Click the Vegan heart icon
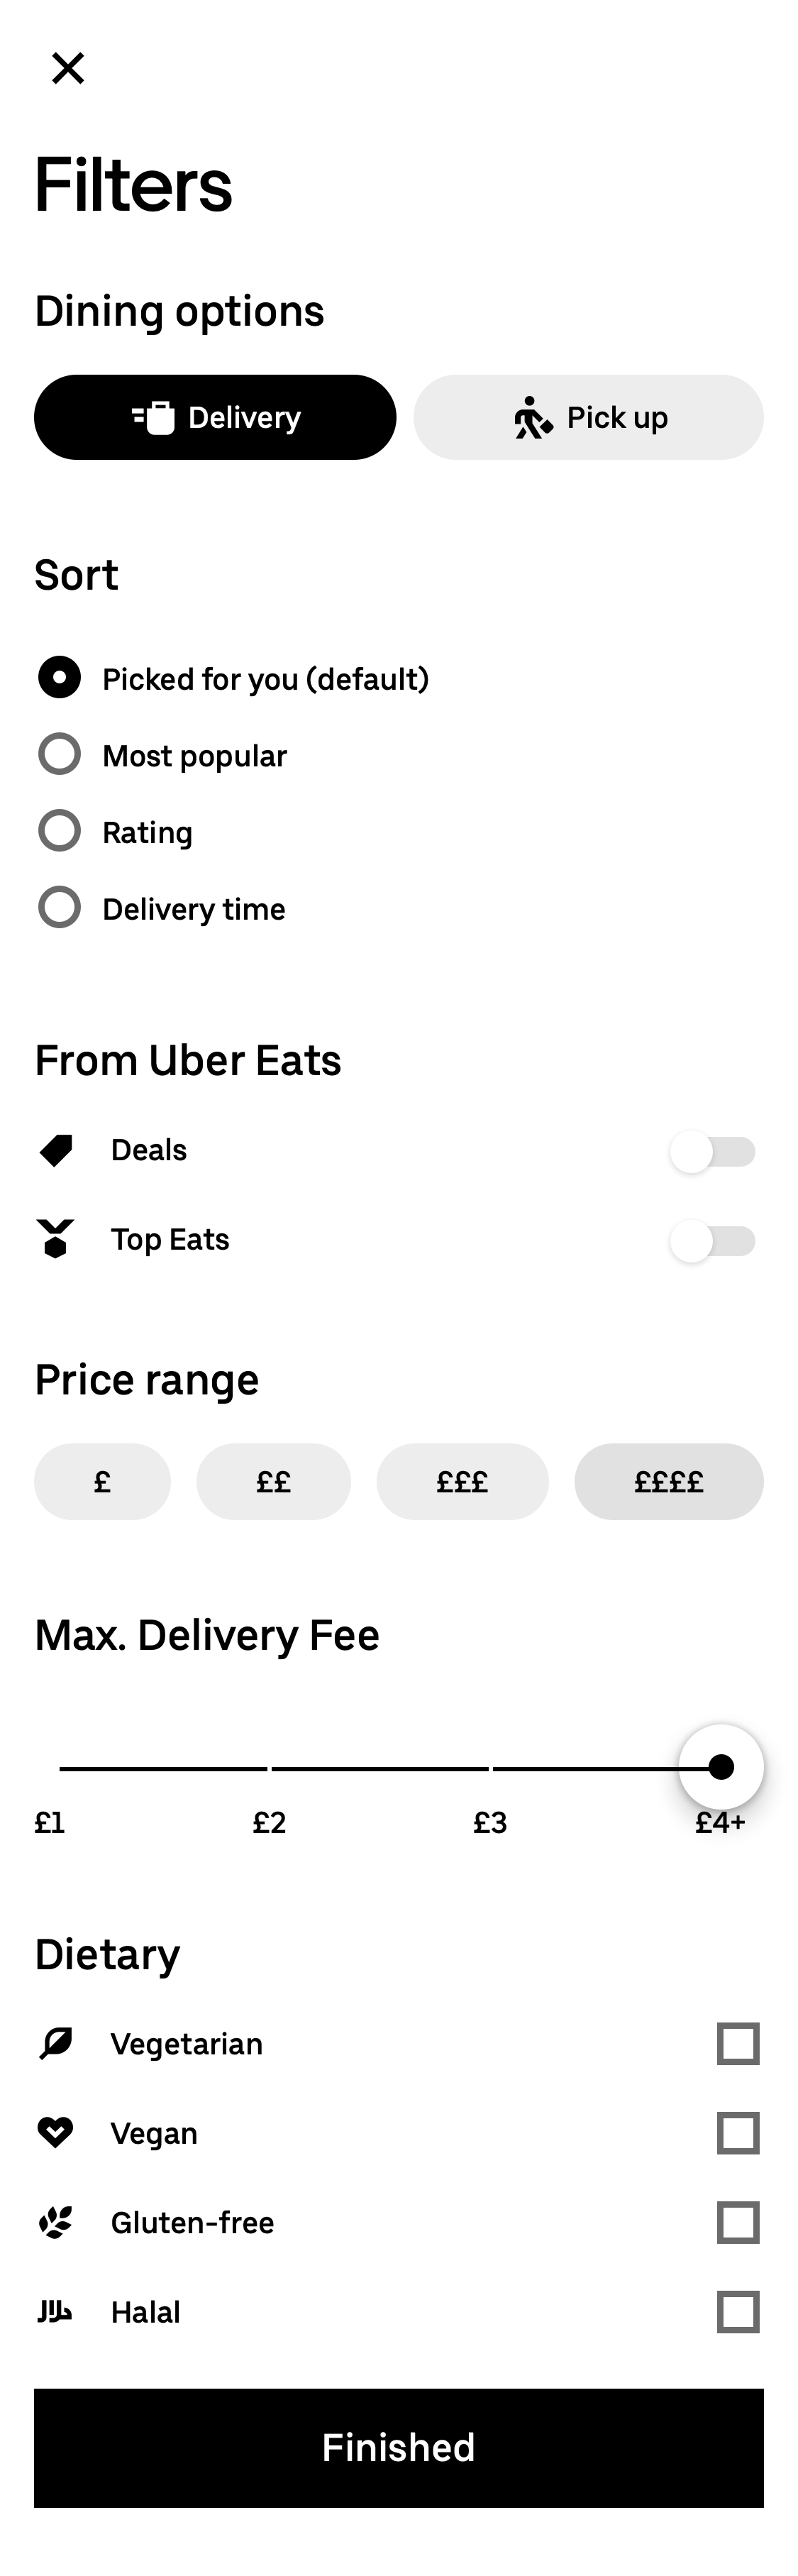Viewport: 798px width, 2576px height. pyautogui.click(x=57, y=2132)
